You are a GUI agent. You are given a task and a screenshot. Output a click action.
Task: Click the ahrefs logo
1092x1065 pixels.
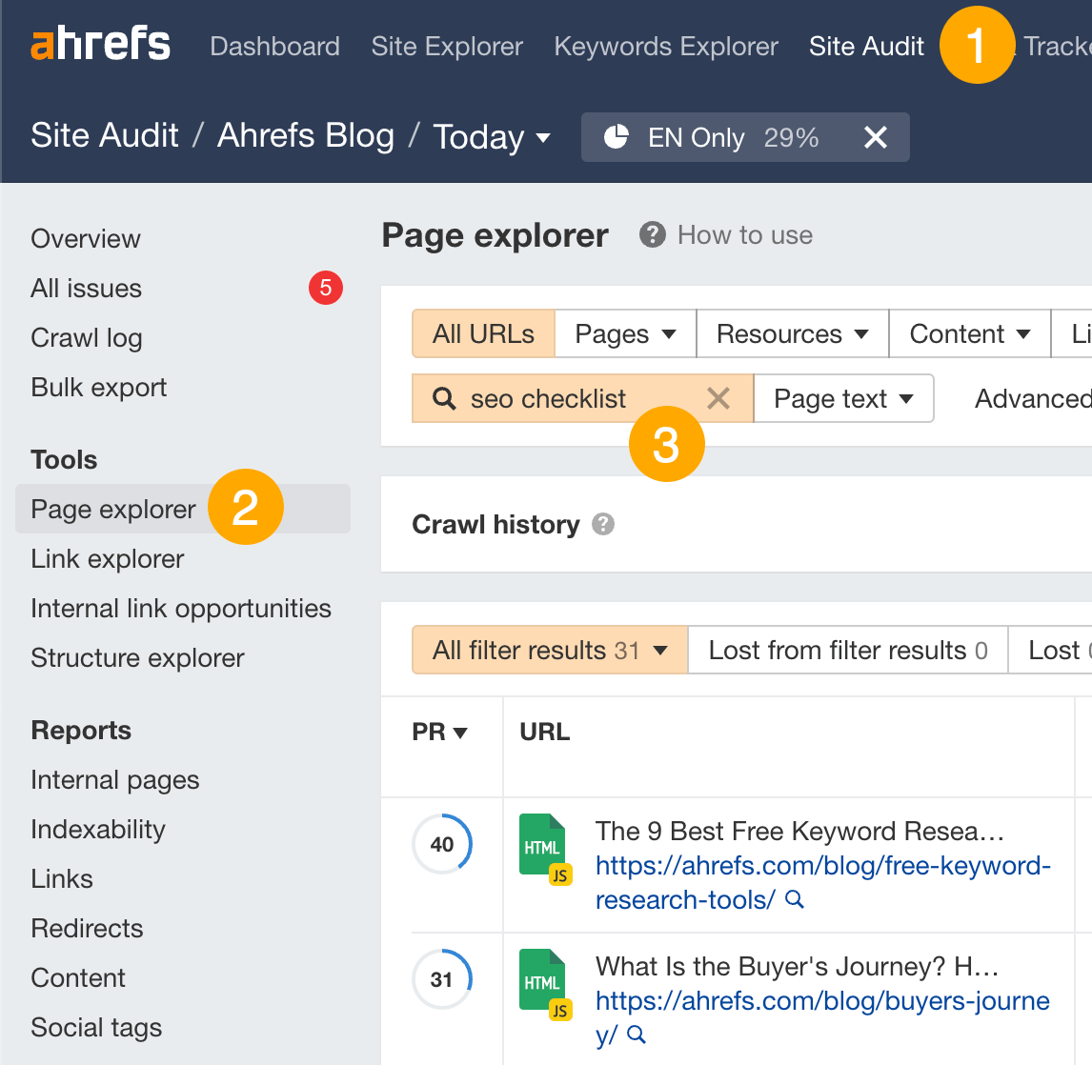tap(100, 43)
